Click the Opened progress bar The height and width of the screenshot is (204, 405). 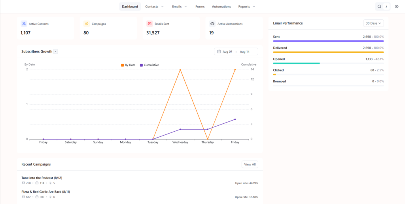click(328, 63)
